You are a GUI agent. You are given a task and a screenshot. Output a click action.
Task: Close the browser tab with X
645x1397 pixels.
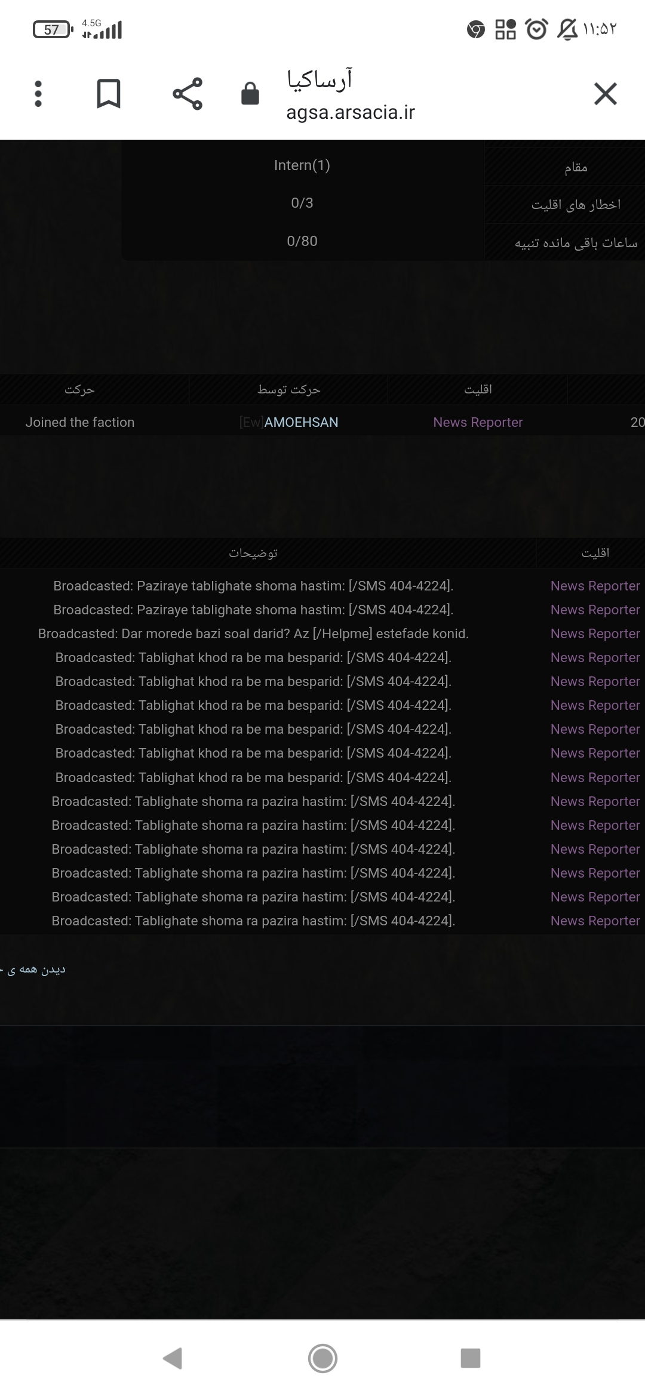pyautogui.click(x=605, y=94)
